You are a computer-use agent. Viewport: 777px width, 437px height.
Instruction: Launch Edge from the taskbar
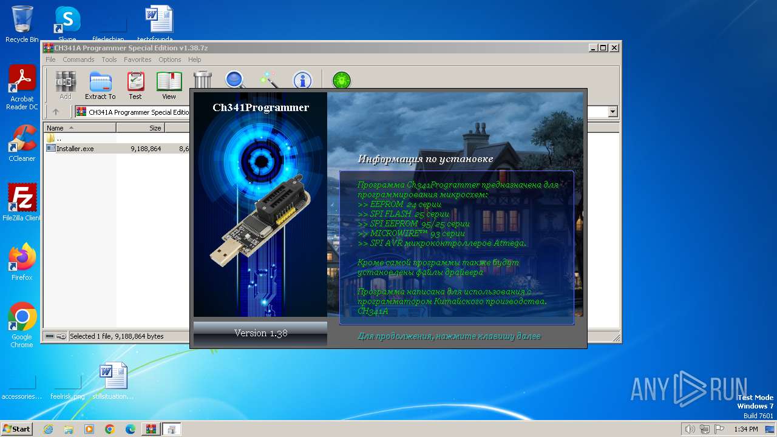[131, 429]
